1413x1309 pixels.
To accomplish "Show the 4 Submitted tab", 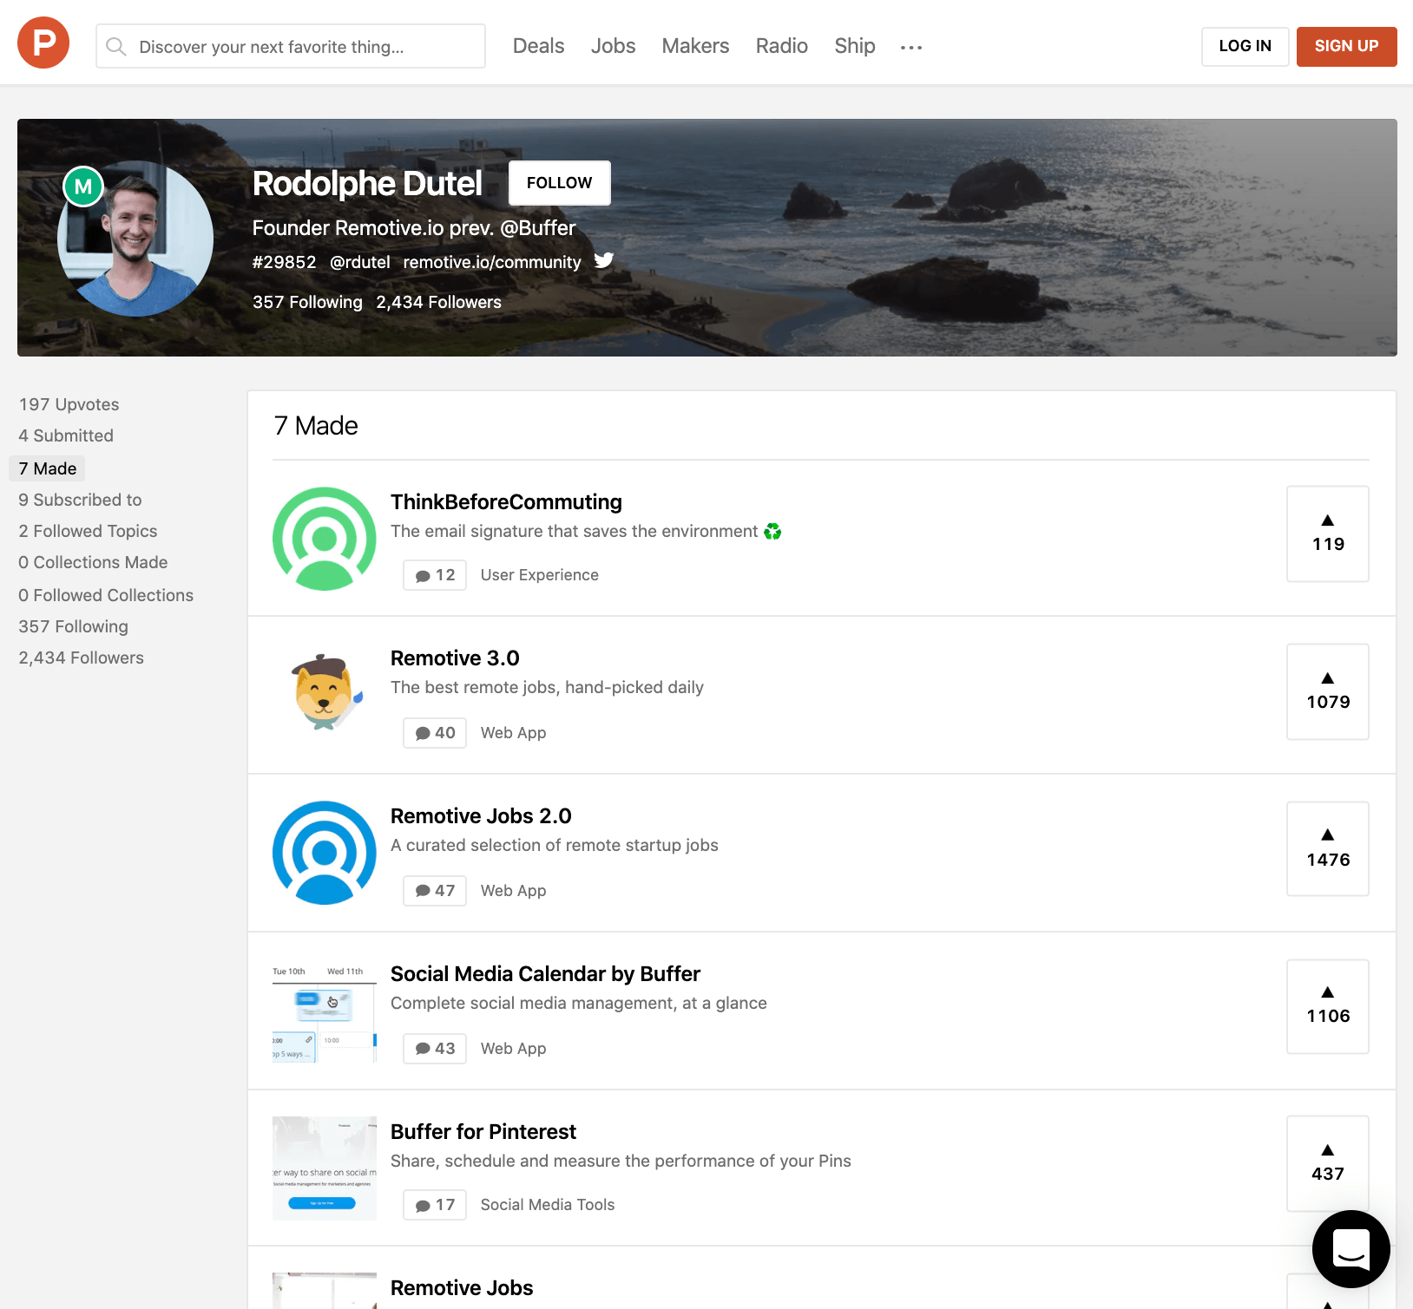I will pyautogui.click(x=66, y=435).
